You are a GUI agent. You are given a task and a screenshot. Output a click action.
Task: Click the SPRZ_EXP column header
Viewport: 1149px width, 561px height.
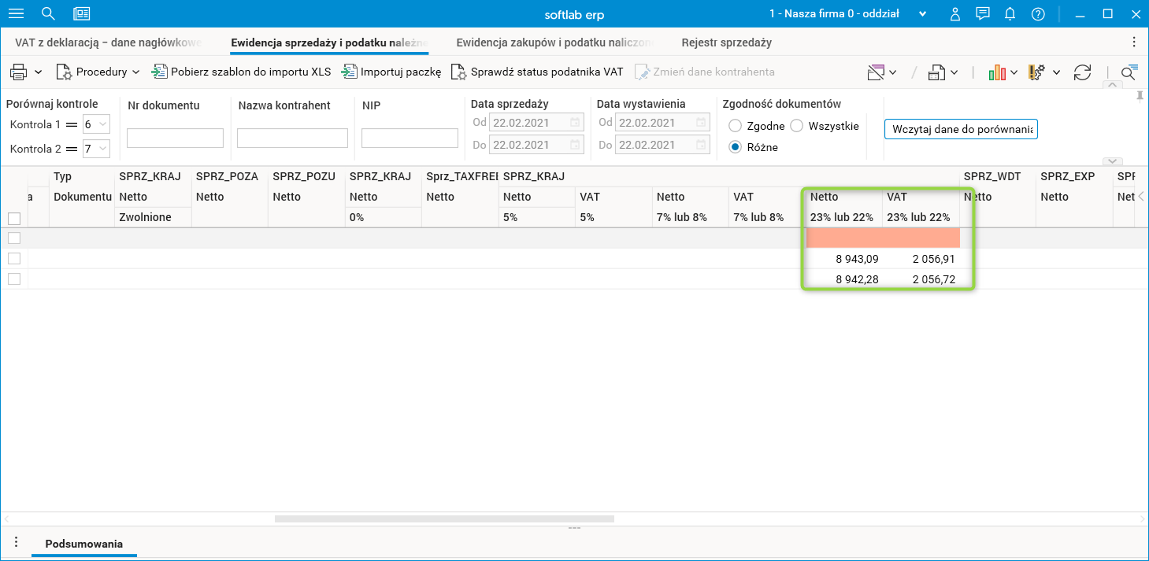pos(1074,176)
